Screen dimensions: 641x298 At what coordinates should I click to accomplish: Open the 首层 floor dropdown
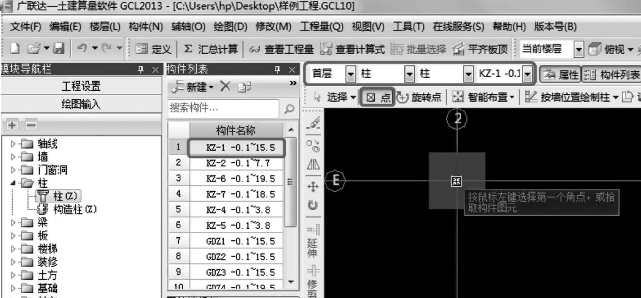point(351,74)
